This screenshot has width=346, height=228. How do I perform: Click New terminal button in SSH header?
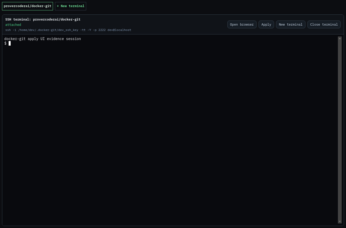click(290, 25)
